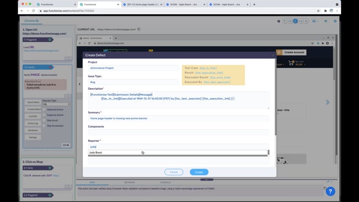Click the A circle in mode switcher

[x=306, y=21]
